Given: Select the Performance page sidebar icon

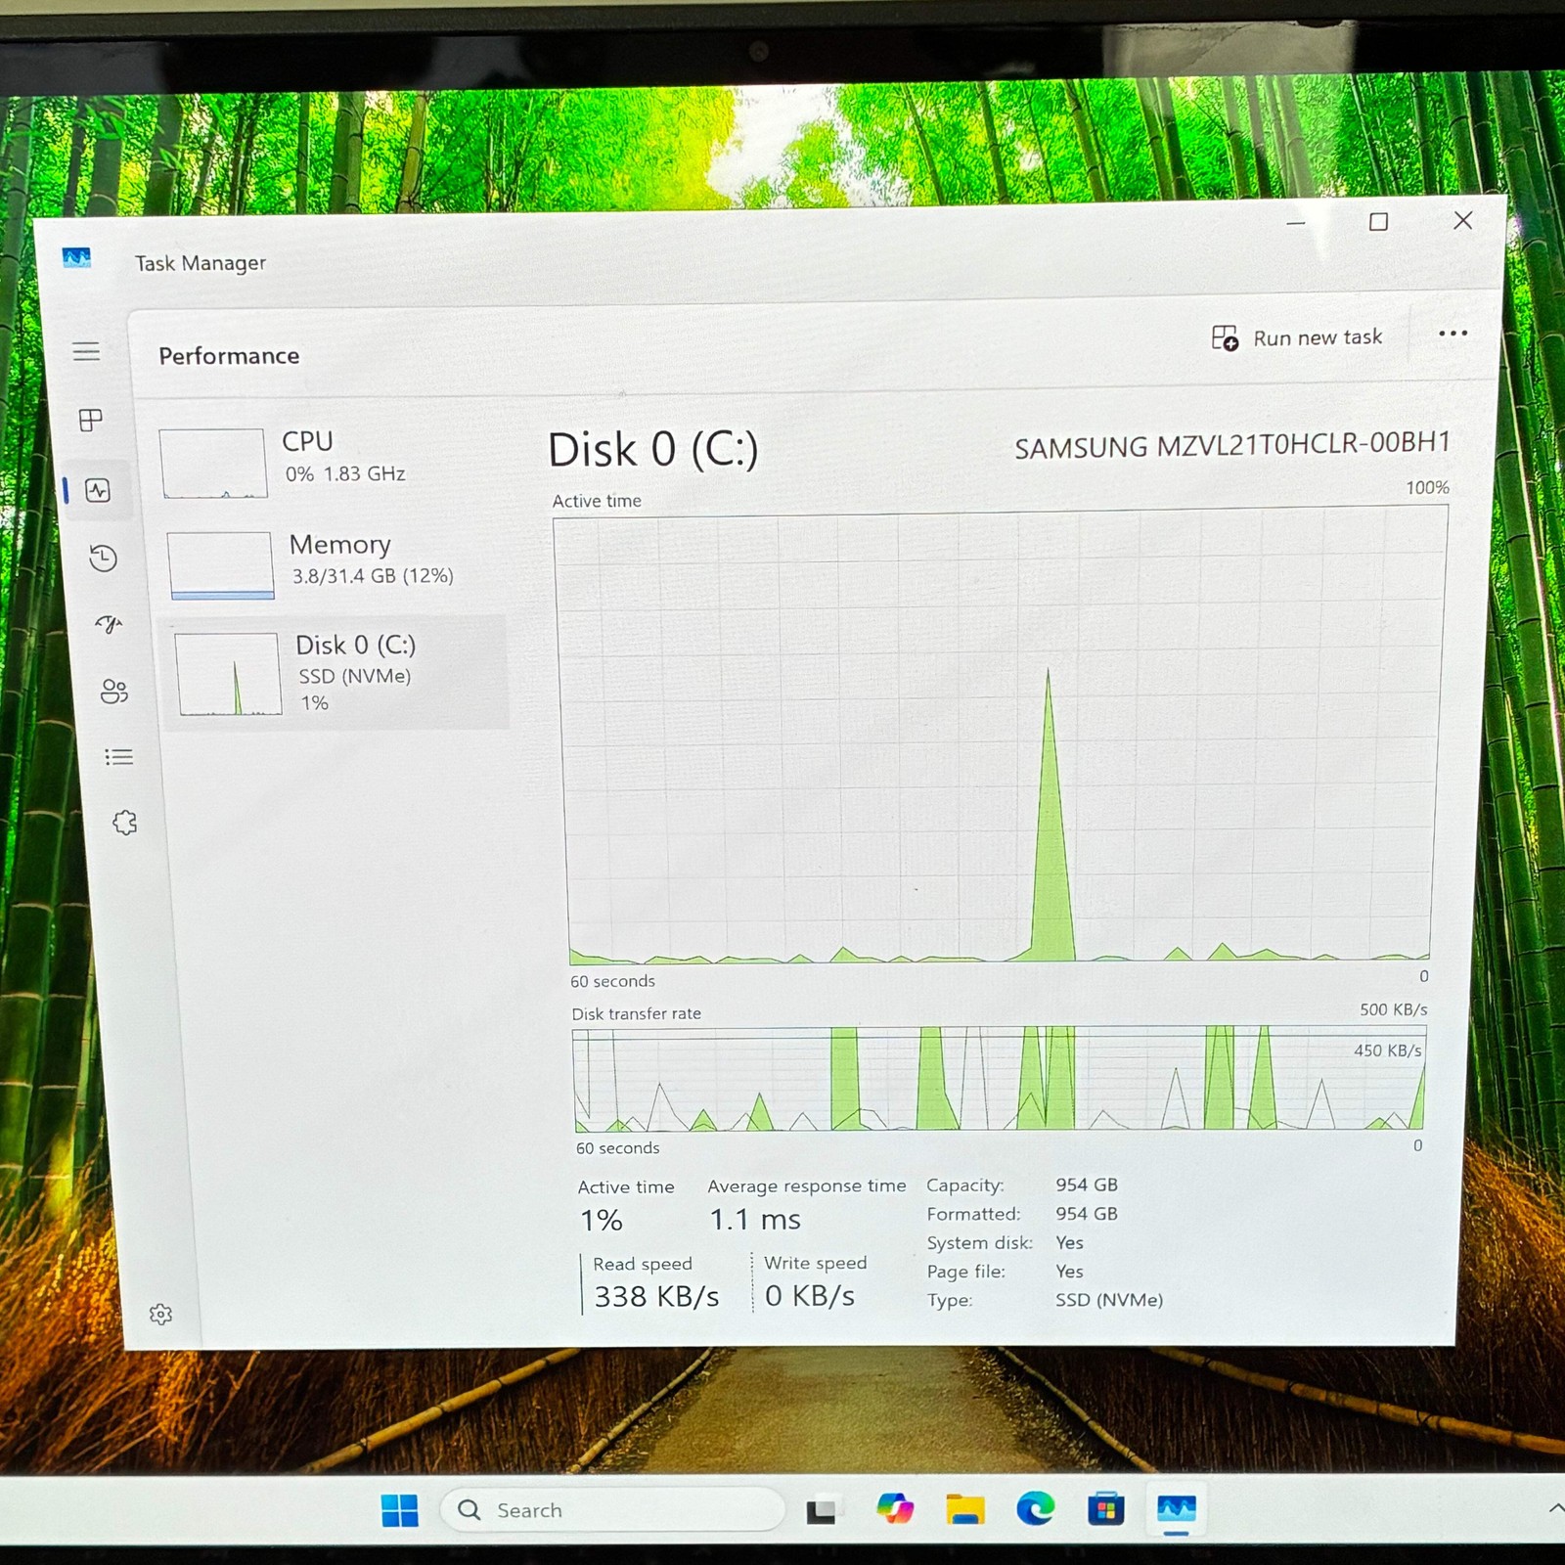Looking at the screenshot, I should [98, 490].
